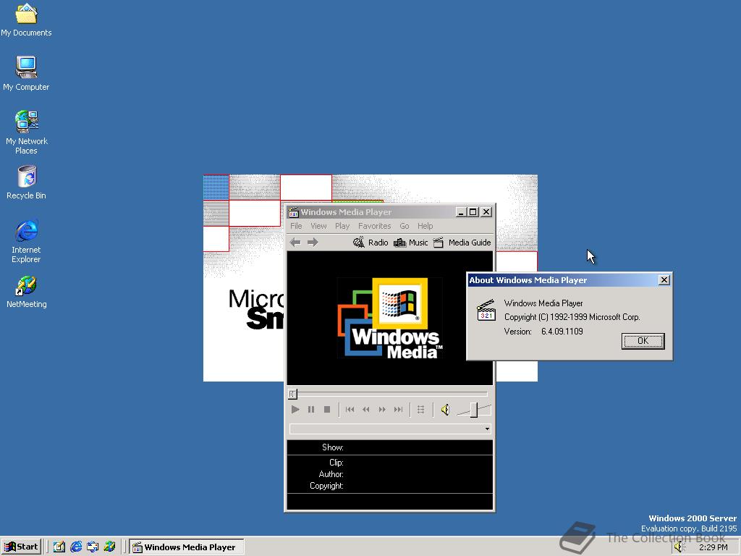This screenshot has width=741, height=556.
Task: Select the My Network Places icon
Action: point(27,132)
